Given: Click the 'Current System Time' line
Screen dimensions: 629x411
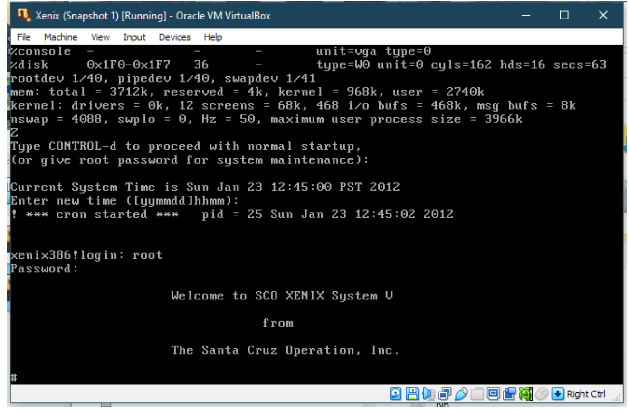Looking at the screenshot, I should [205, 187].
